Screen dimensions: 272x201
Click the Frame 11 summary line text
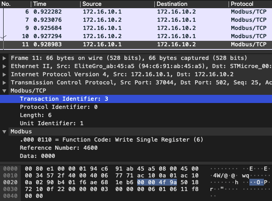129,58
